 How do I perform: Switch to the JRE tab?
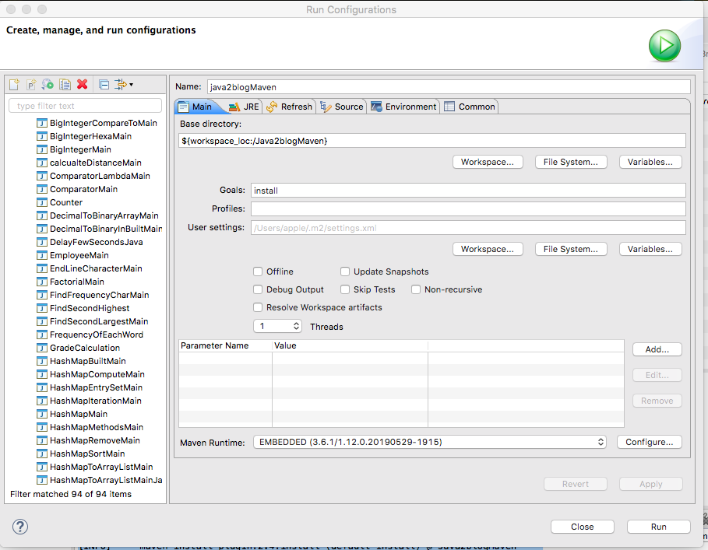tap(244, 107)
